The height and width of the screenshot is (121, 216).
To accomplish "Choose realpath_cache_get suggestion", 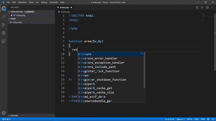I will pos(110,88).
